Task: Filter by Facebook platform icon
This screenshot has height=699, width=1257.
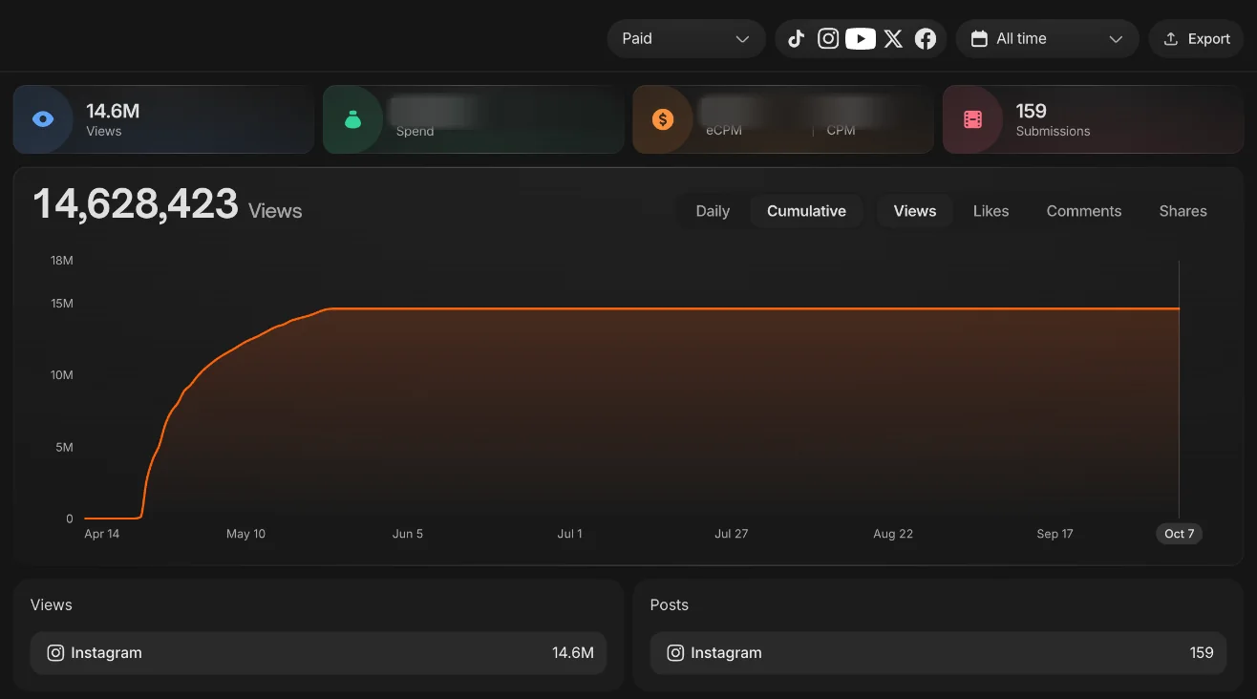Action: (926, 39)
